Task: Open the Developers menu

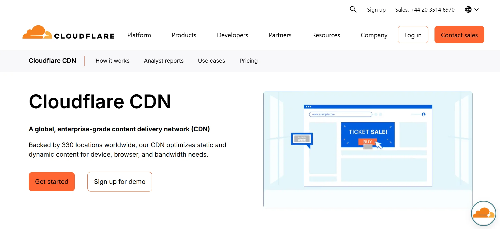Action: (232, 35)
